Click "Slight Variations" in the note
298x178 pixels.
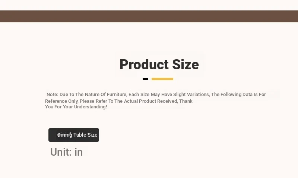coord(191,95)
